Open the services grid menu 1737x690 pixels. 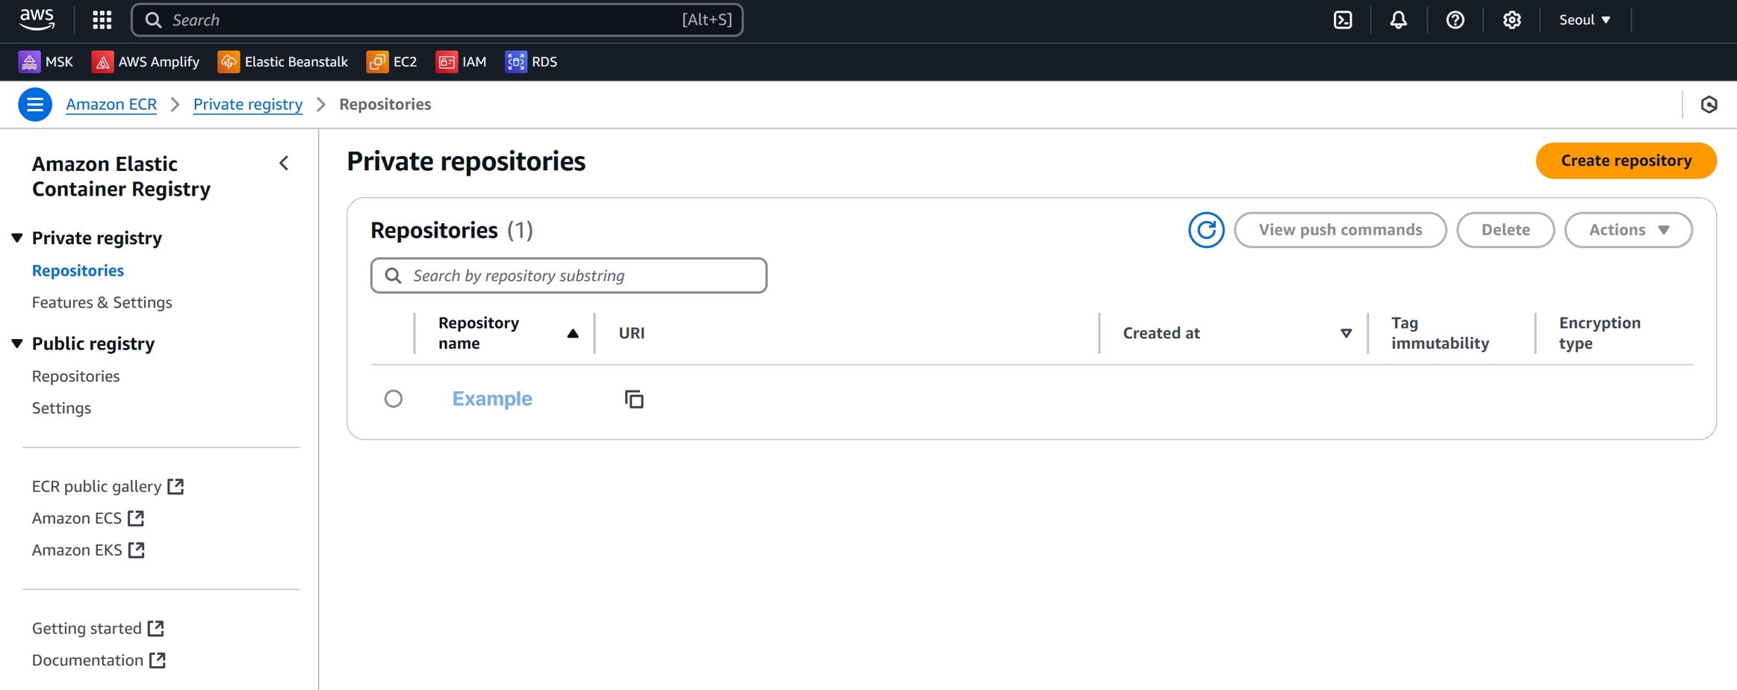[102, 20]
